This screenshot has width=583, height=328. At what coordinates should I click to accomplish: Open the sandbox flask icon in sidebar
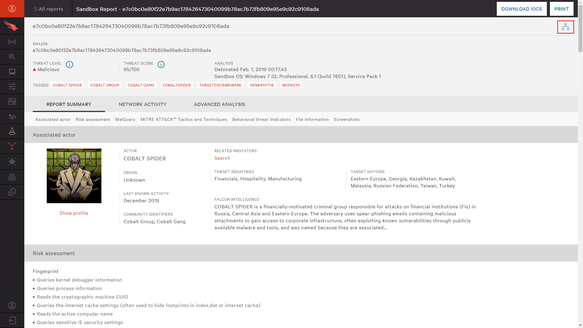(12, 131)
